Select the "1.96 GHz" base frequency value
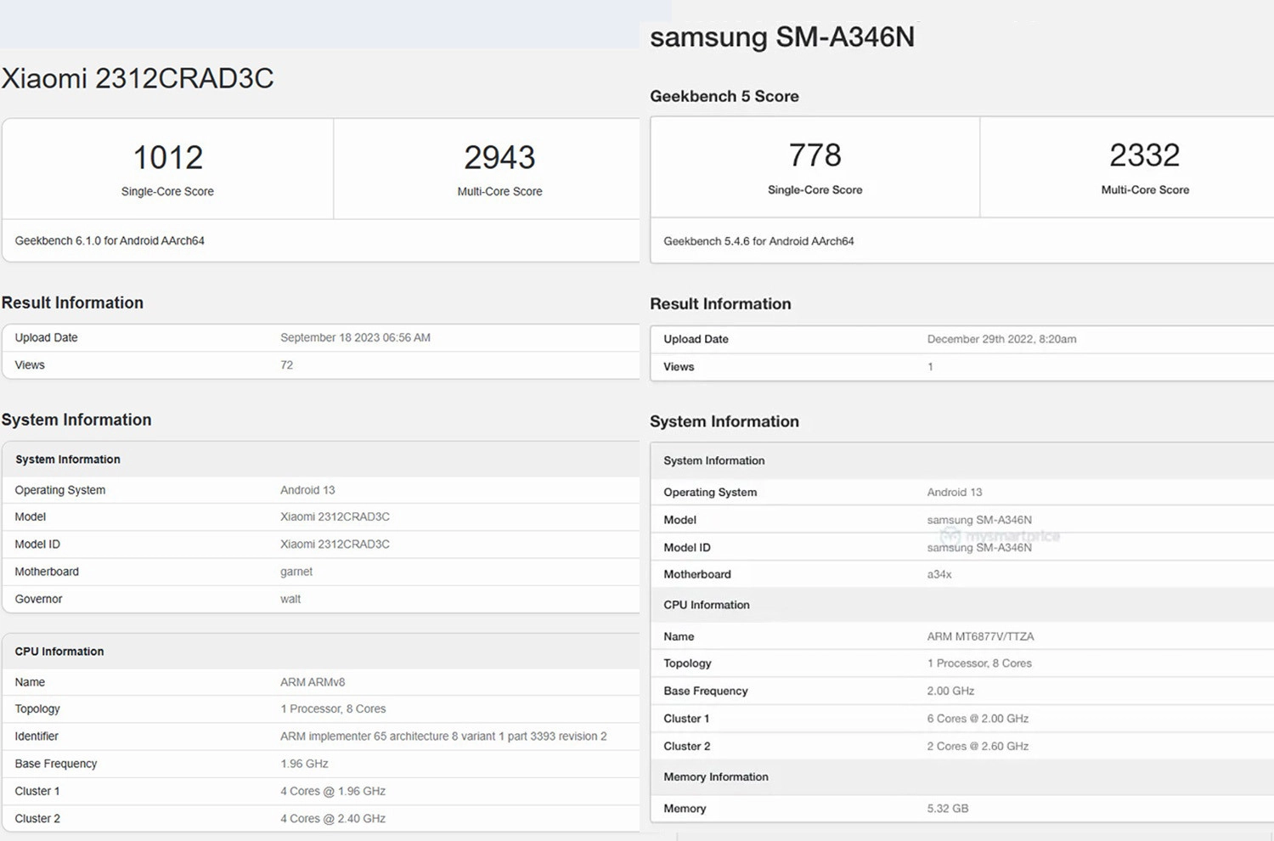 pyautogui.click(x=304, y=764)
